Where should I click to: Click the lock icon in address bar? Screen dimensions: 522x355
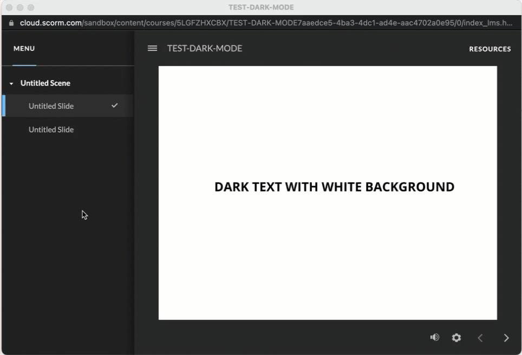[x=11, y=23]
